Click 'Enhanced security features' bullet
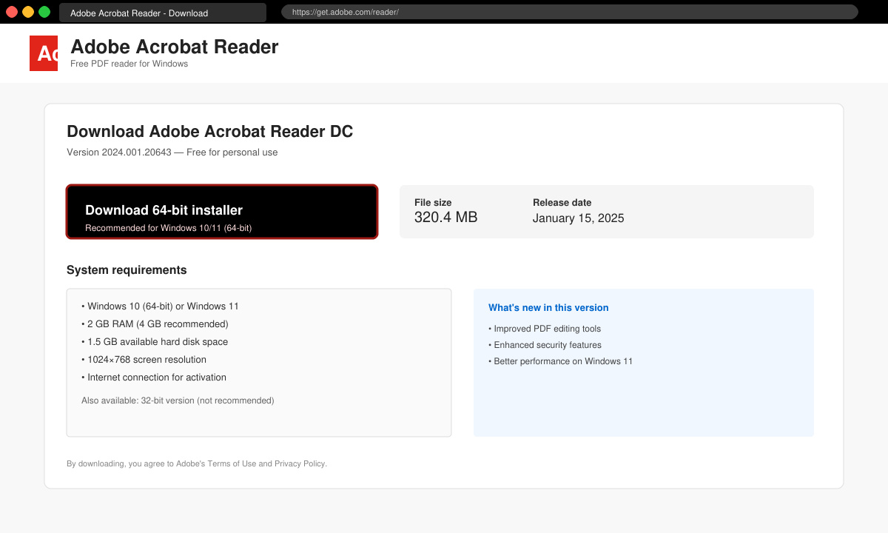This screenshot has width=888, height=533. (545, 345)
